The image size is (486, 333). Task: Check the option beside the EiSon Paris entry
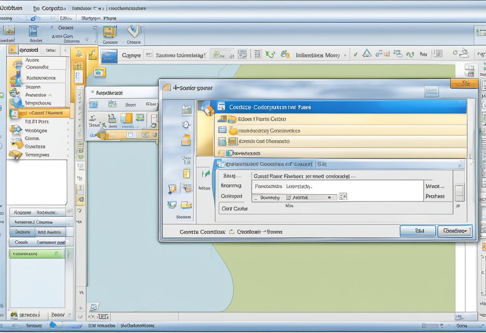point(222,119)
